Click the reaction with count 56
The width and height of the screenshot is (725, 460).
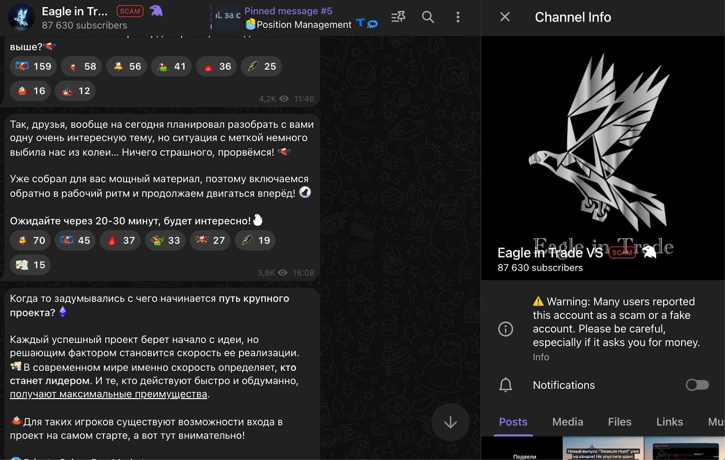point(126,67)
